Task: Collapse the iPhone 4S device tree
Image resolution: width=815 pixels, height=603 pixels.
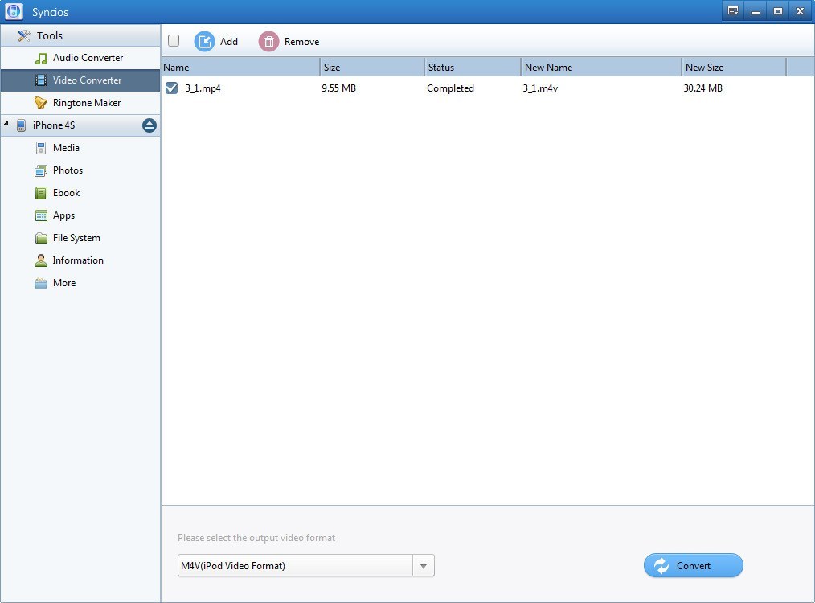Action: click(x=8, y=125)
